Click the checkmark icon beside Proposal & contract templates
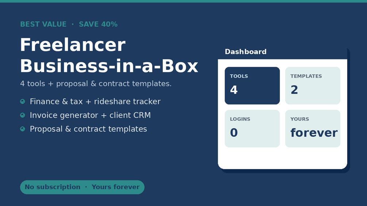Viewport: 367px width, 206px height. click(x=23, y=129)
